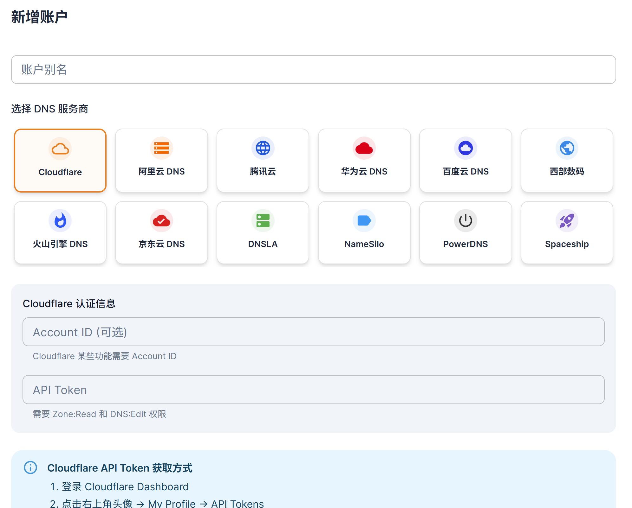Select the DNSLA server stack icon
This screenshot has width=632, height=508.
pyautogui.click(x=263, y=220)
